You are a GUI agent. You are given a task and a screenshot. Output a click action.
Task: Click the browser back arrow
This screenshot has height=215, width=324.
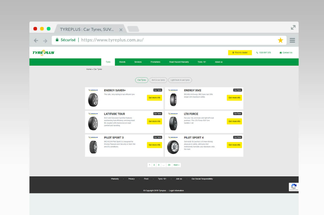pos(36,40)
